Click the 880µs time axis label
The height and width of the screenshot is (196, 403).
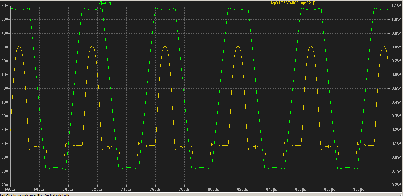329,189
